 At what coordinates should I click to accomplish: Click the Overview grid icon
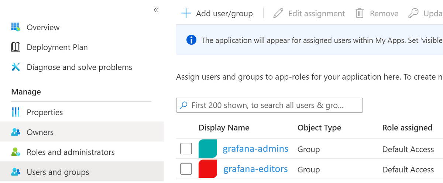tap(16, 27)
